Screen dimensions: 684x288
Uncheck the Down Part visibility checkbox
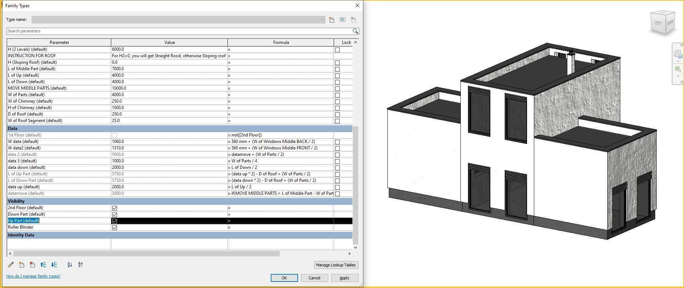tap(114, 215)
